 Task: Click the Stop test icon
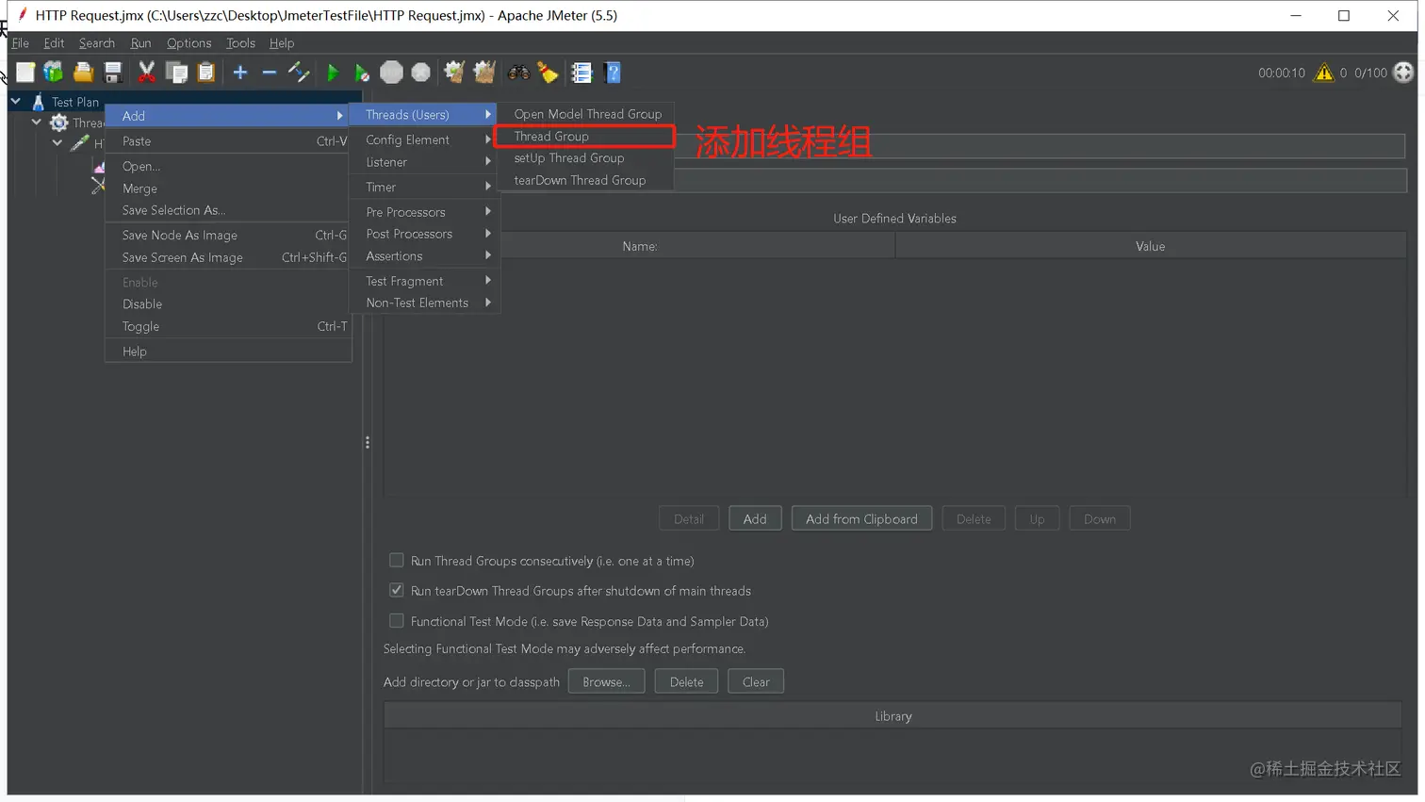pos(391,73)
